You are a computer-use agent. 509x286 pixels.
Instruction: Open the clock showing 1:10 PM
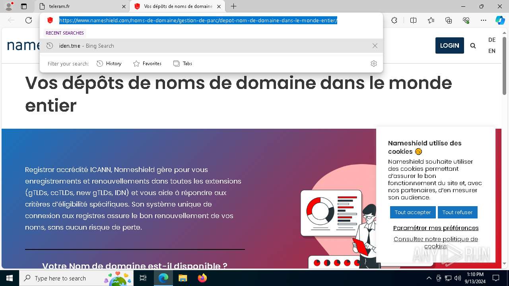pyautogui.click(x=475, y=278)
